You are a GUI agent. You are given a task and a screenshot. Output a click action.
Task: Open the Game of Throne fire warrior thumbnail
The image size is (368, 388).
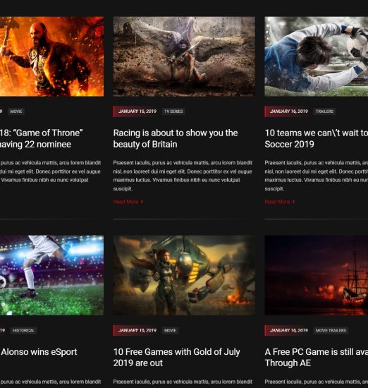[x=51, y=56]
